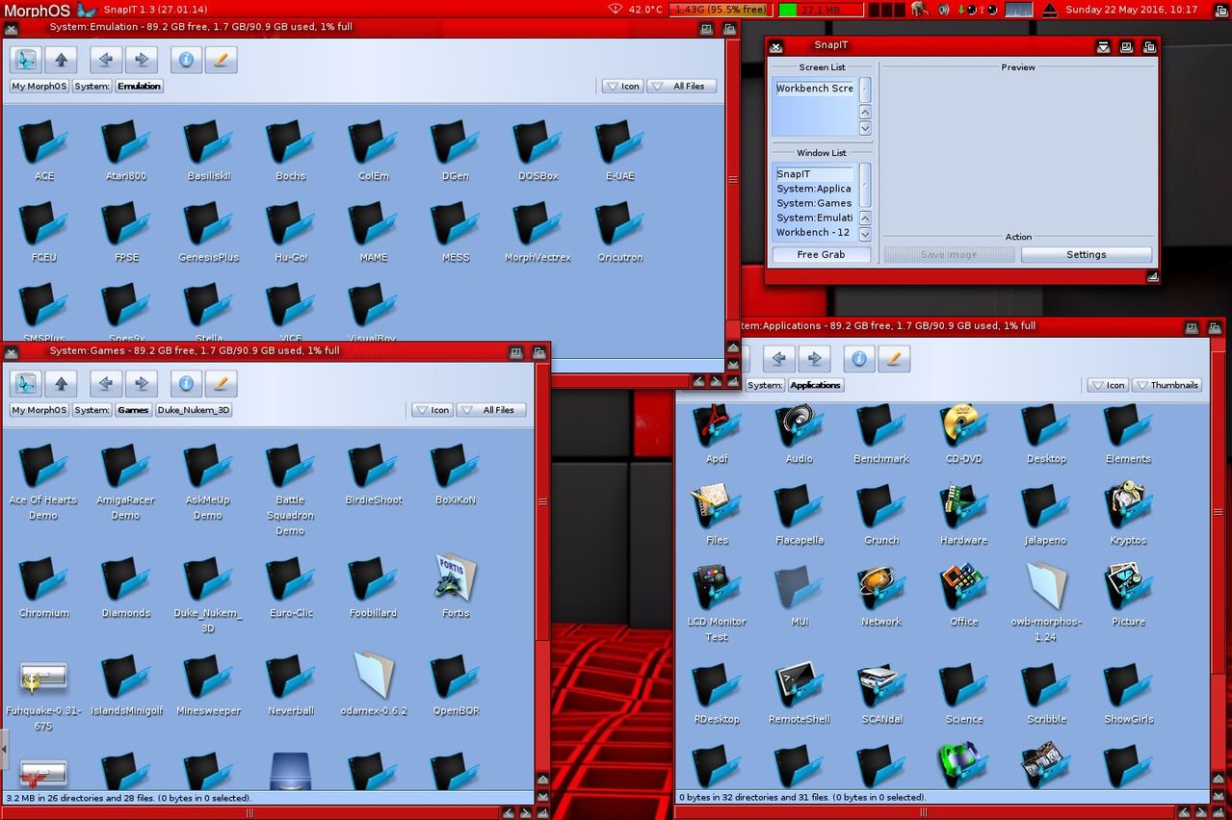Open the Files application icon
The width and height of the screenshot is (1232, 820).
point(717,507)
